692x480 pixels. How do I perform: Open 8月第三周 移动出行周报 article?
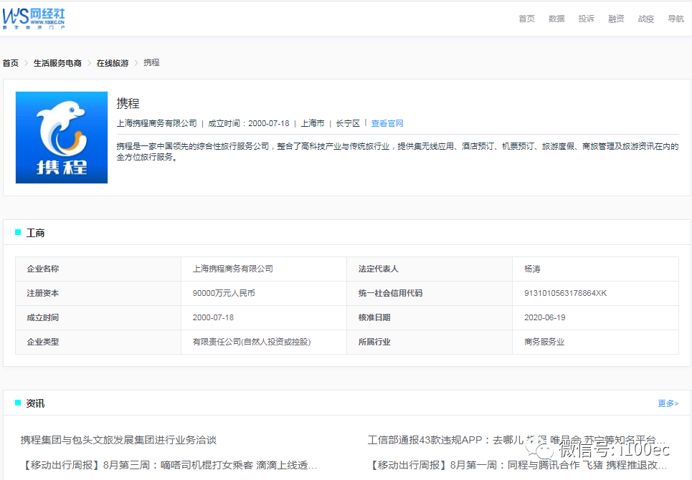click(x=169, y=465)
